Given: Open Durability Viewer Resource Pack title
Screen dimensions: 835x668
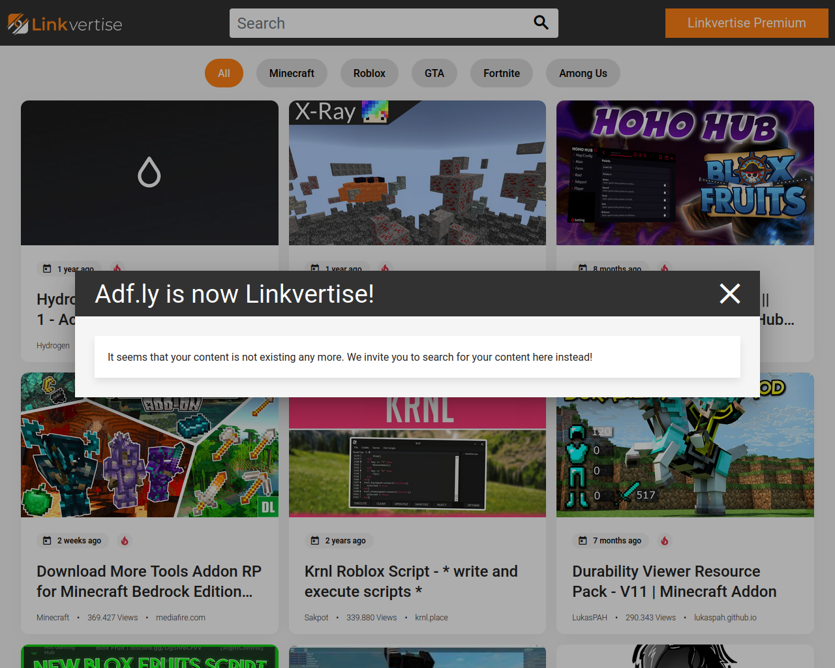Looking at the screenshot, I should (675, 581).
